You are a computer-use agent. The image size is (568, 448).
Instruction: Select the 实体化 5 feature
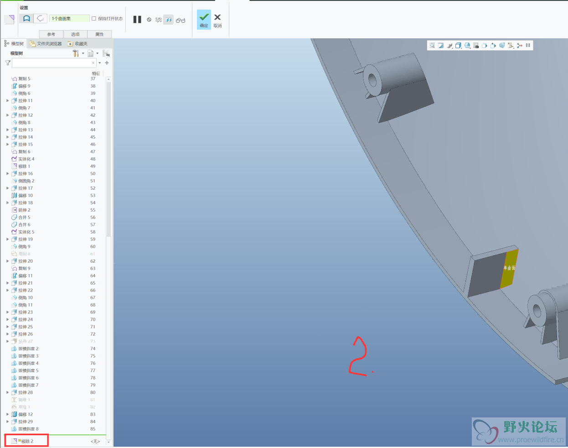(23, 232)
